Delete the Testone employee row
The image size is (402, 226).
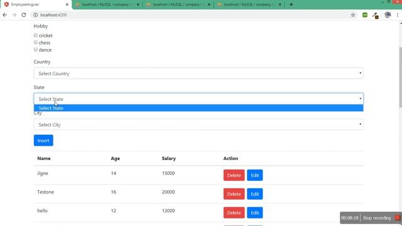pos(234,194)
